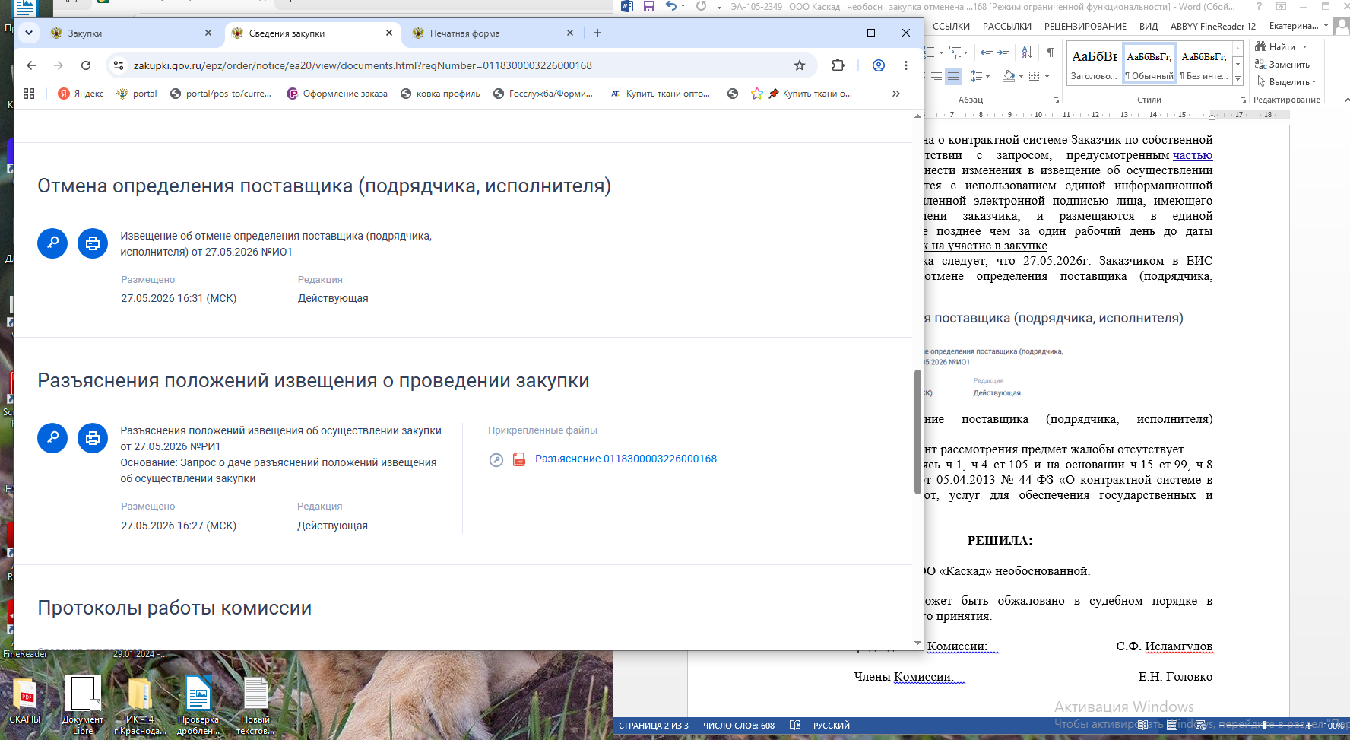Click the РУССКИЙ language indicator in Word

point(832,726)
